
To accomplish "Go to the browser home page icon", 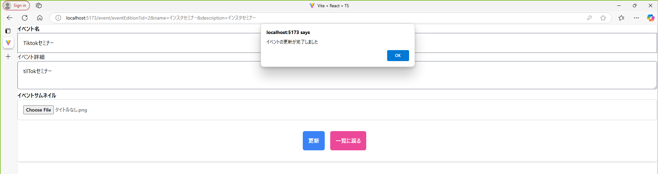I will [40, 18].
